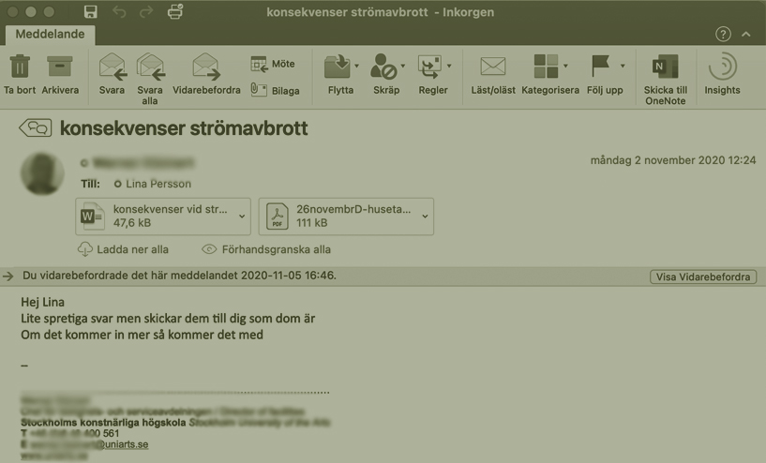Screen dimensions: 766x463
Task: Reply using the Svara icon
Action: tap(112, 67)
